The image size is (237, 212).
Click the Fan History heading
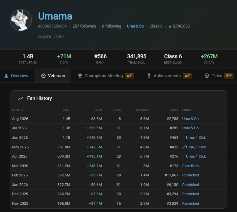[x=39, y=98]
